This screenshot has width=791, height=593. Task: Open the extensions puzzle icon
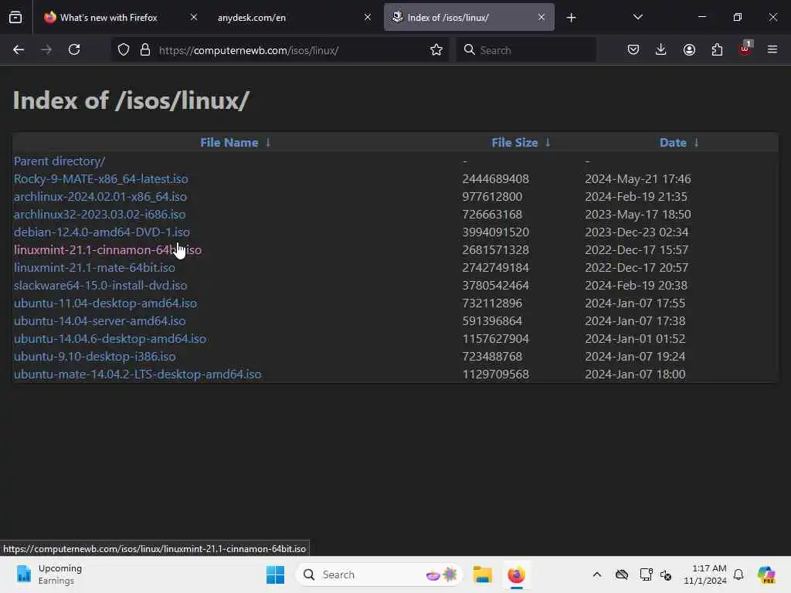pyautogui.click(x=717, y=49)
